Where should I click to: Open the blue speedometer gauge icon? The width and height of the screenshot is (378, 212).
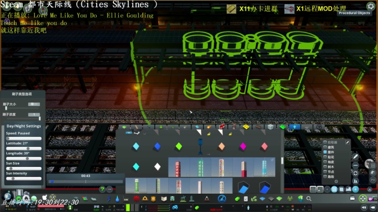222,198
